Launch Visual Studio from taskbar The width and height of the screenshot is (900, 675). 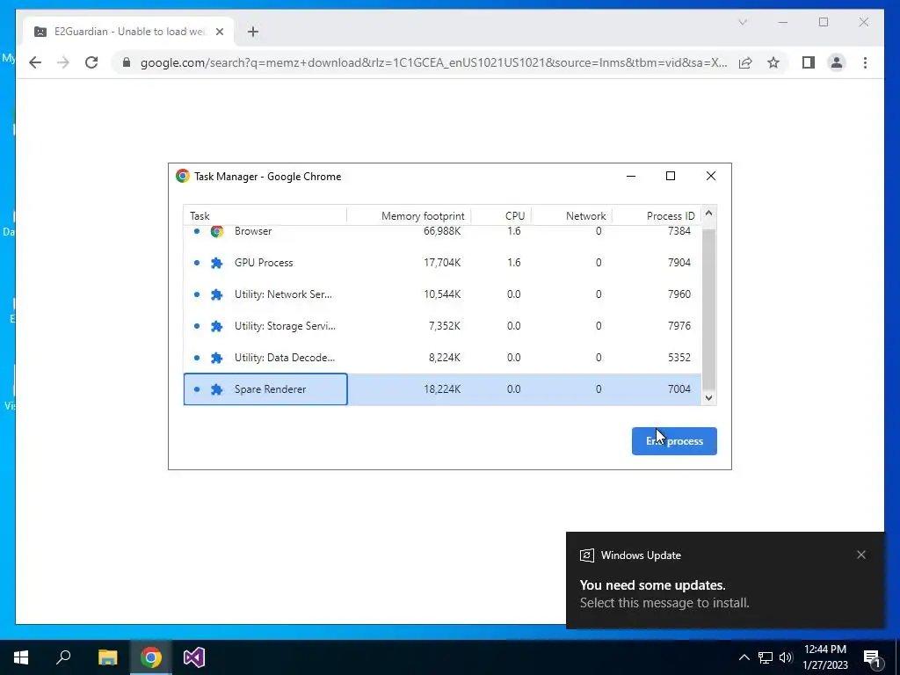click(x=194, y=657)
